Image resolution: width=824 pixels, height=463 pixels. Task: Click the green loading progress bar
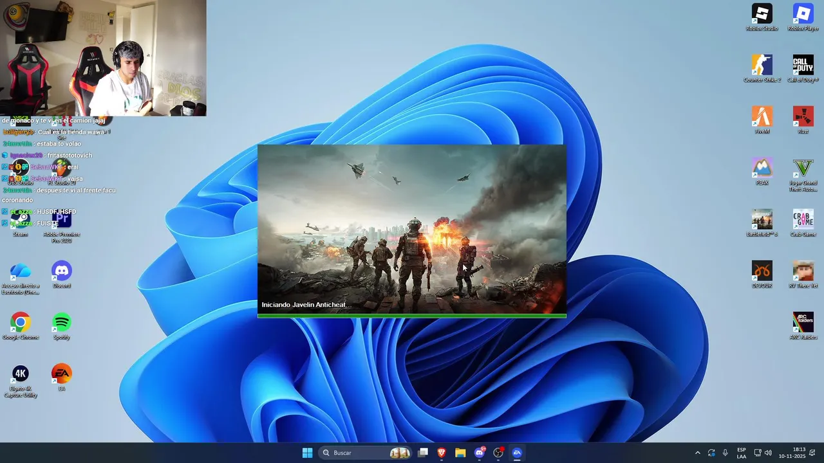coord(412,316)
